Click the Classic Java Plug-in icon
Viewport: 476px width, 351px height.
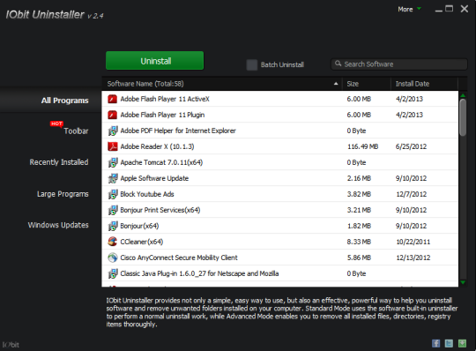[113, 273]
